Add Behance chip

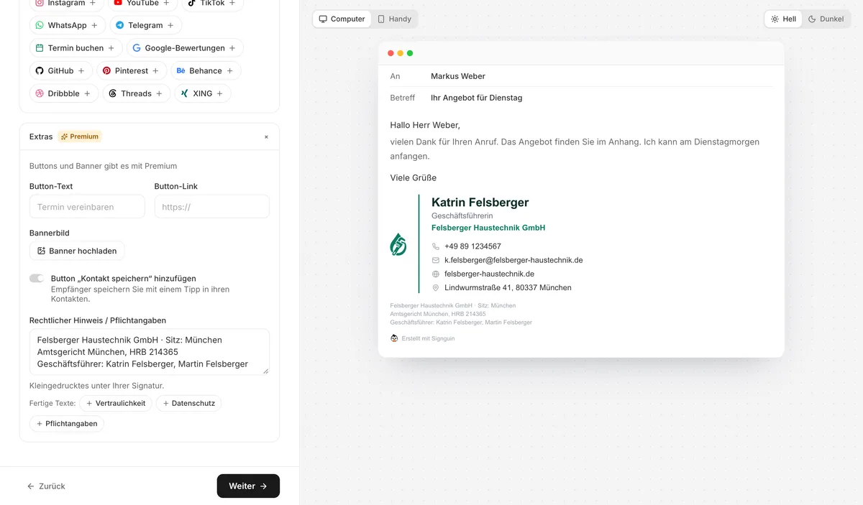(206, 71)
